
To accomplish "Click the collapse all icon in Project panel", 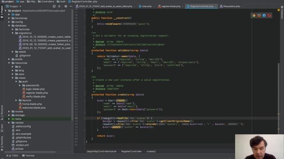I will (x=59, y=6).
